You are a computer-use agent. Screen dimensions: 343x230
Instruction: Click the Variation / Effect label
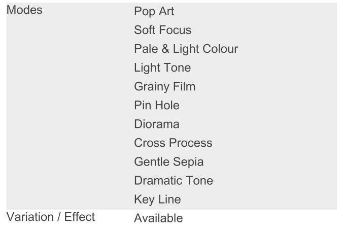coord(50,217)
